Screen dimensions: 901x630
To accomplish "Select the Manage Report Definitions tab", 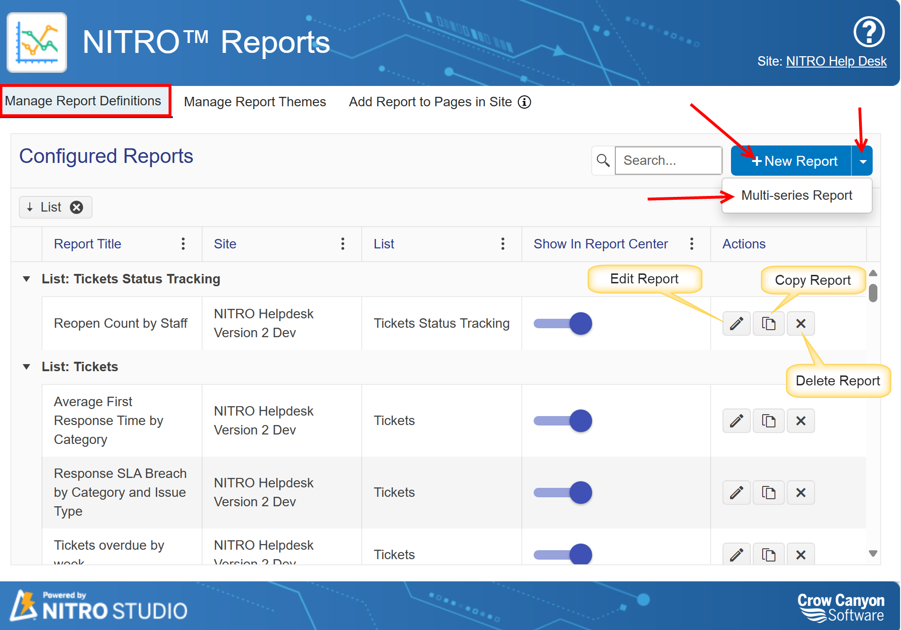I will pyautogui.click(x=86, y=101).
